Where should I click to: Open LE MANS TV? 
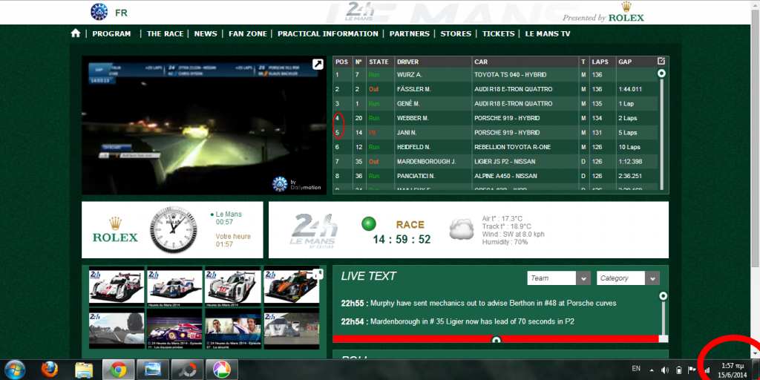pos(548,34)
